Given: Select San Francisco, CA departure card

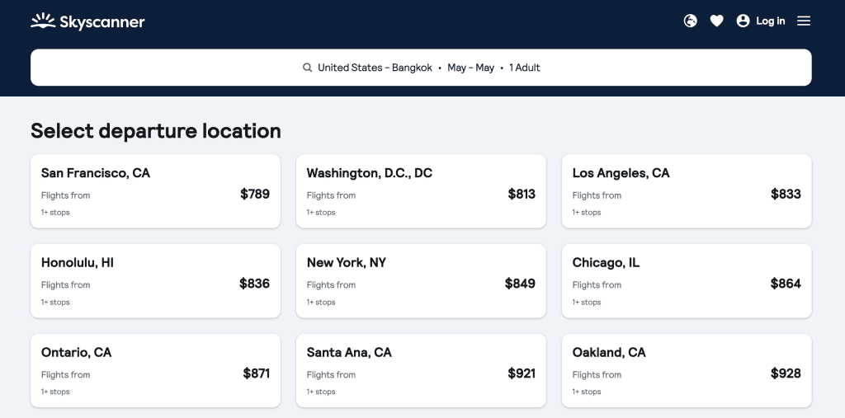Looking at the screenshot, I should tap(156, 191).
